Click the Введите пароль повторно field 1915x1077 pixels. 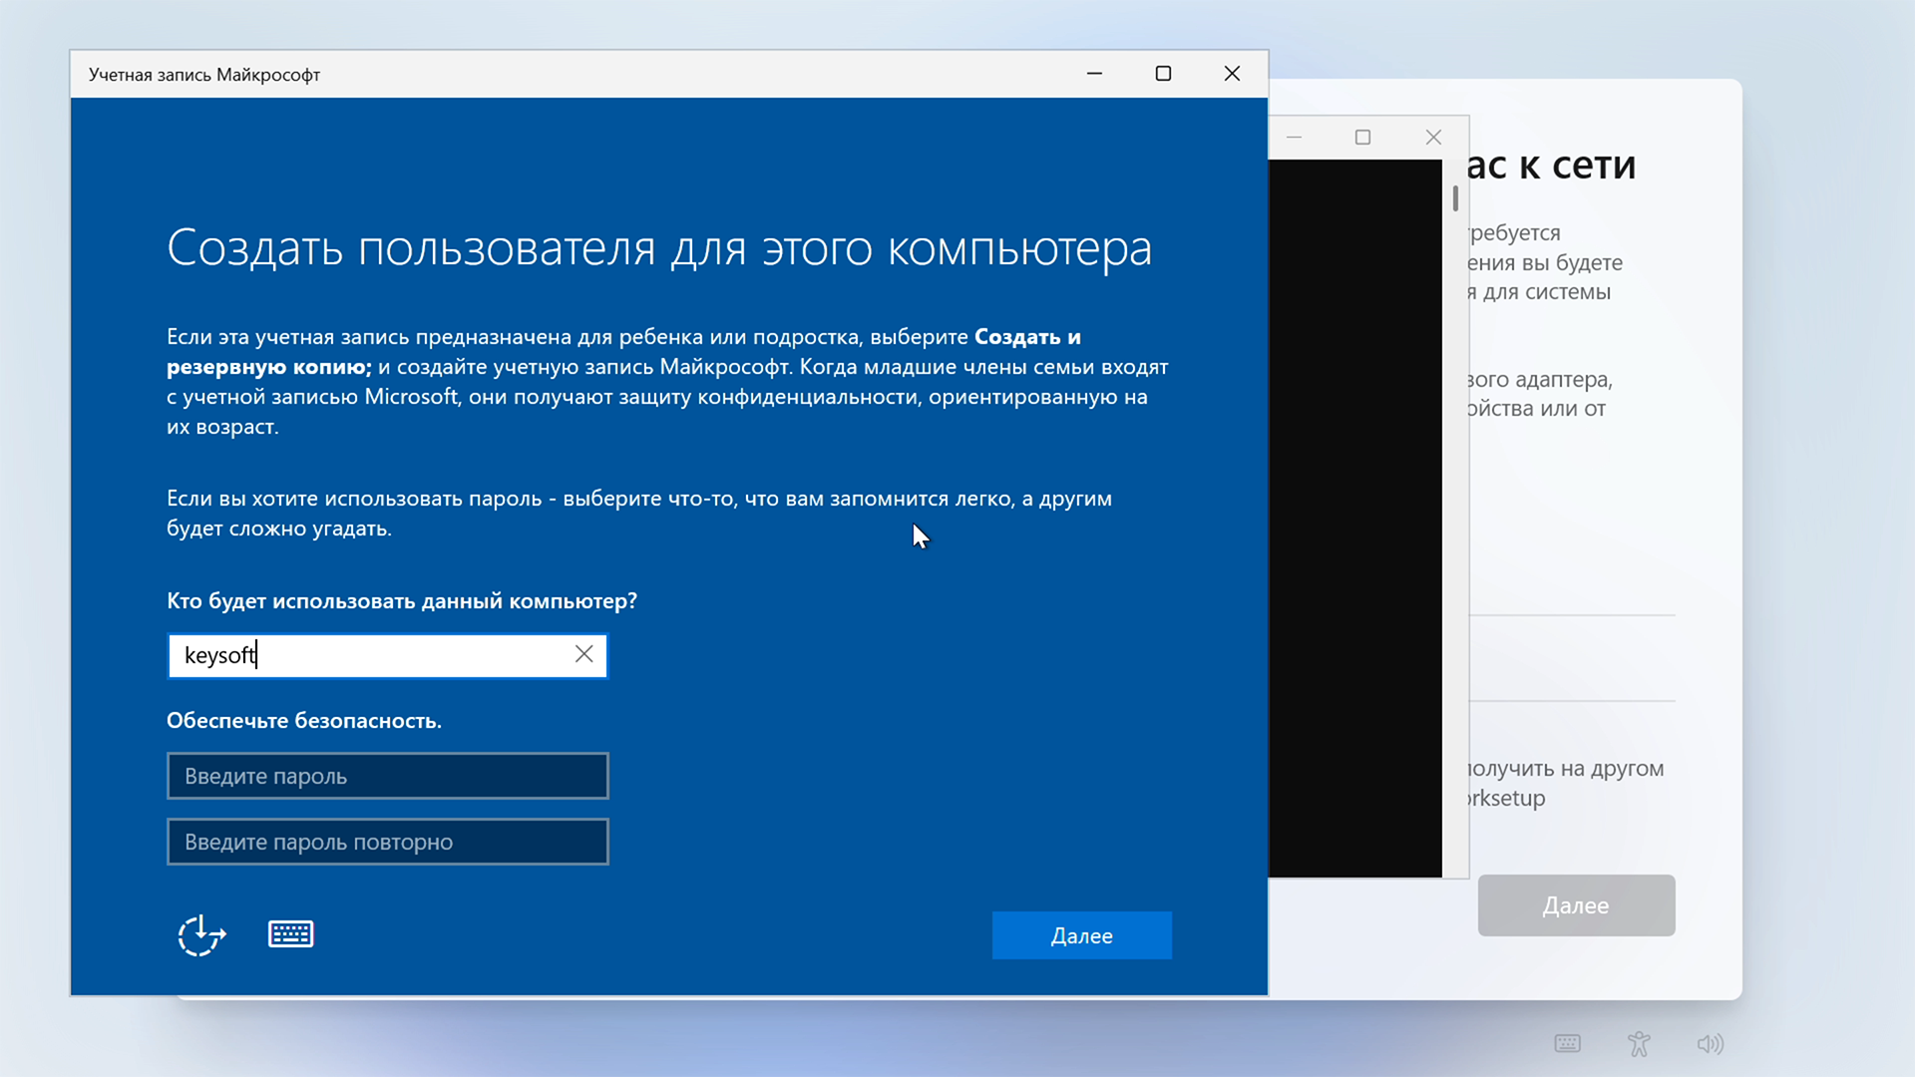387,842
